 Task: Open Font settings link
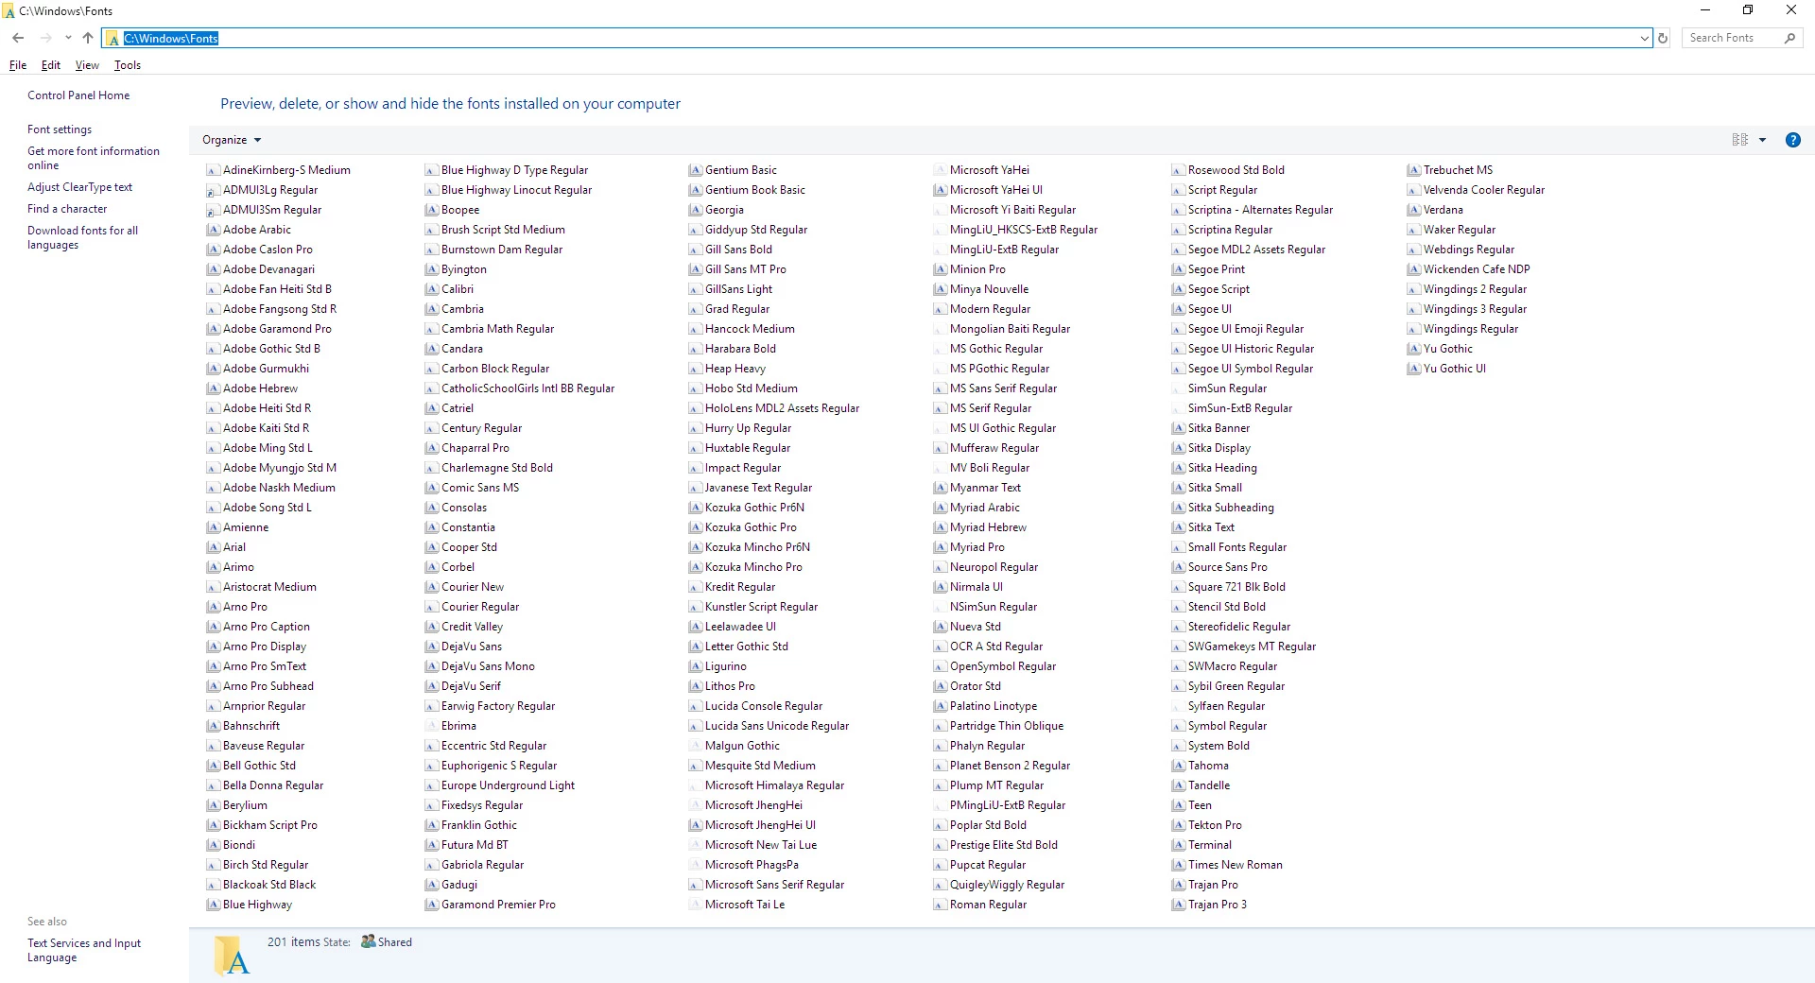pos(60,129)
